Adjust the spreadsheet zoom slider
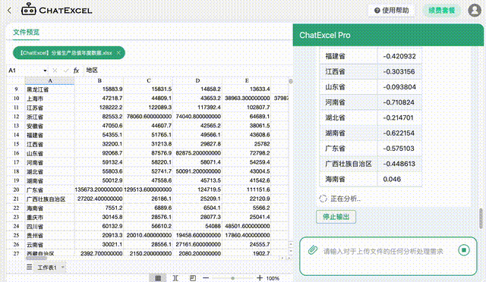This screenshot has width=486, height=282. tap(232, 278)
